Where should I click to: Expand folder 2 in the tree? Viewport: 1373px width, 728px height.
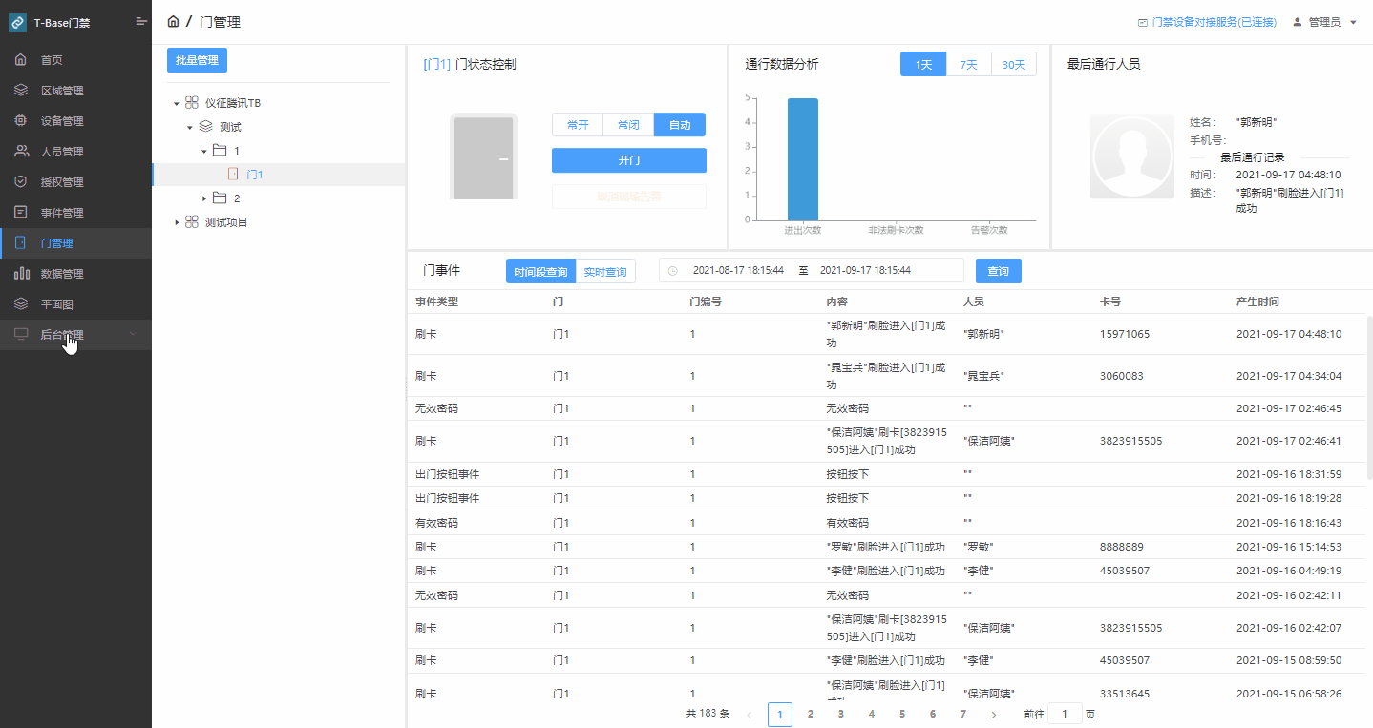click(204, 198)
